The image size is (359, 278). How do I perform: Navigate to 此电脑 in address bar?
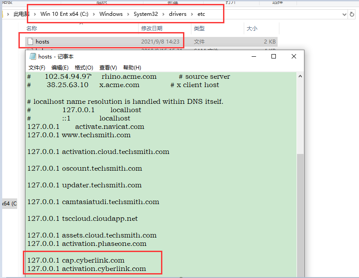coord(21,14)
